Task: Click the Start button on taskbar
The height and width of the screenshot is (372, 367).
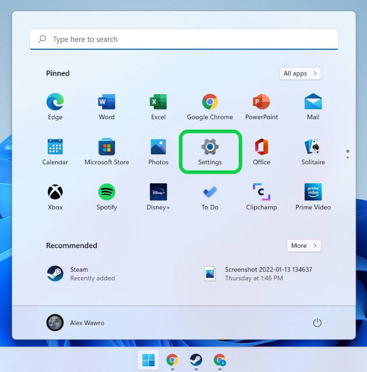Action: (149, 360)
